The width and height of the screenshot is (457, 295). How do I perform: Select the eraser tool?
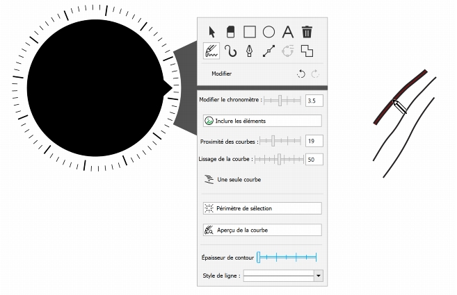pyautogui.click(x=231, y=32)
